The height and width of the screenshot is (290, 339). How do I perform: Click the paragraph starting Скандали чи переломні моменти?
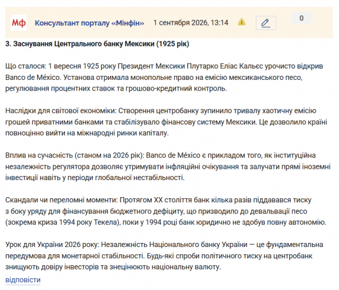[x=166, y=211]
